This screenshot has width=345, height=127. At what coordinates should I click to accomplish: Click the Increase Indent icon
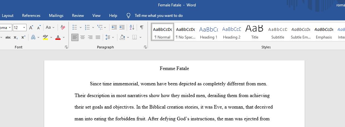[122, 27]
